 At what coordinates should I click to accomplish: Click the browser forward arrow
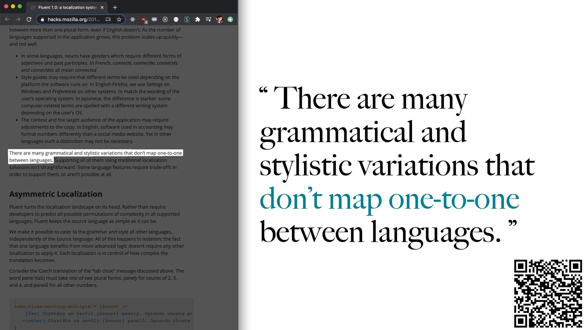tap(18, 19)
